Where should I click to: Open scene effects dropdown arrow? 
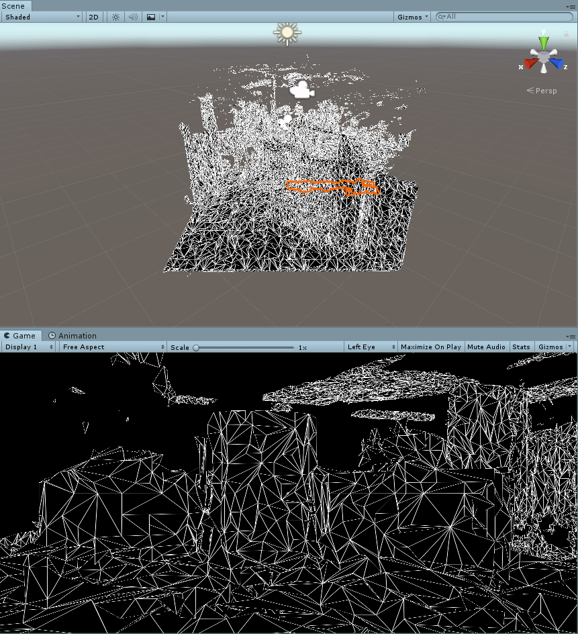pyautogui.click(x=162, y=17)
